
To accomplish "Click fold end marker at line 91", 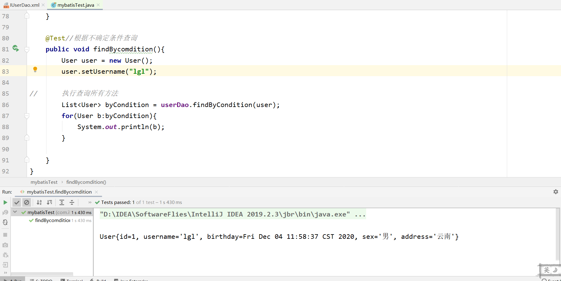I will click(27, 160).
